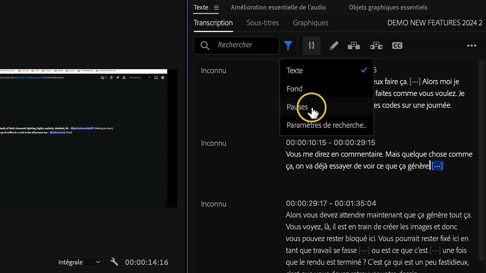This screenshot has height=273, width=486.
Task: Click the Inconnu speaker of the 00:00:29:17 segment
Action: 213,204
